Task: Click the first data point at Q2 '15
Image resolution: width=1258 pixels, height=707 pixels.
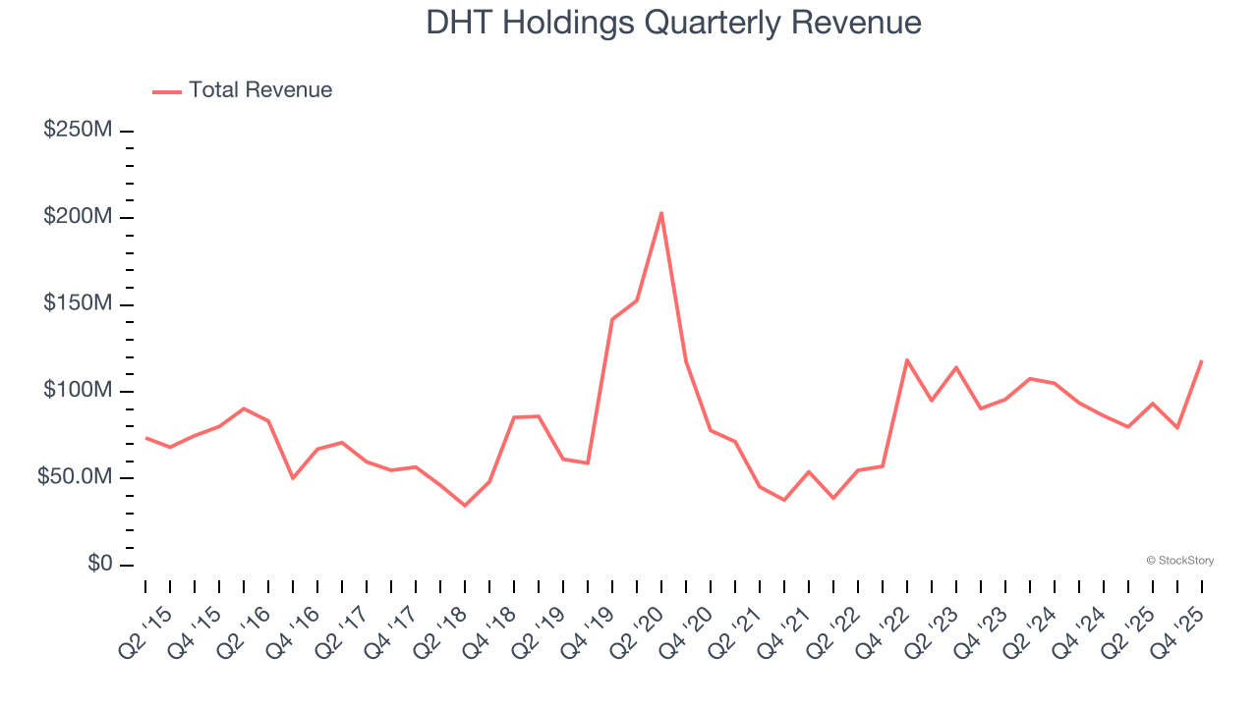Action: point(145,438)
